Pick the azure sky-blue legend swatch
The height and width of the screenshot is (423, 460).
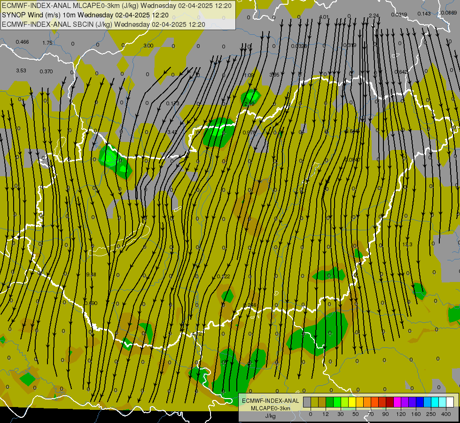428,402
